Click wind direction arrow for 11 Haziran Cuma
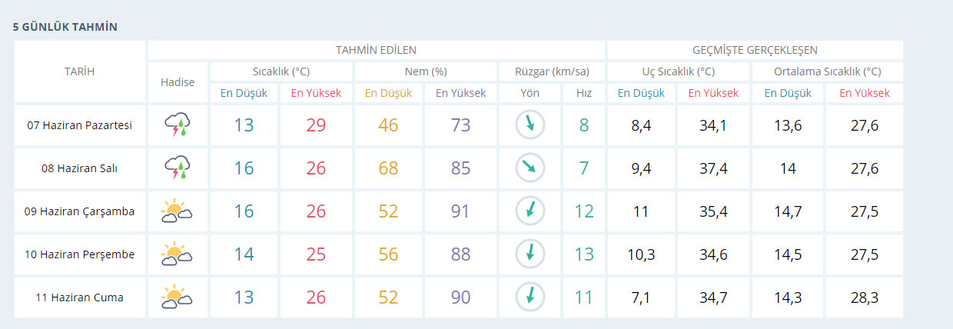953x329 pixels. (530, 297)
